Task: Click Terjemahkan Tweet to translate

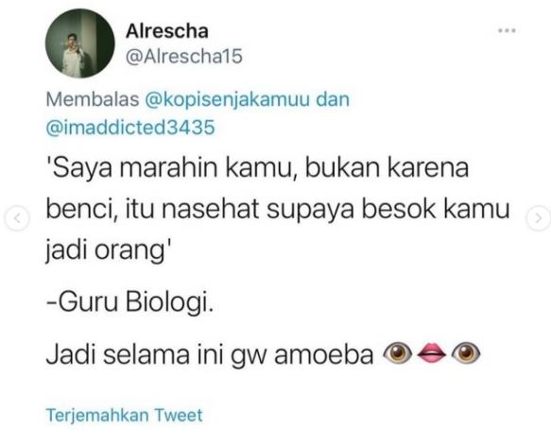Action: tap(124, 415)
